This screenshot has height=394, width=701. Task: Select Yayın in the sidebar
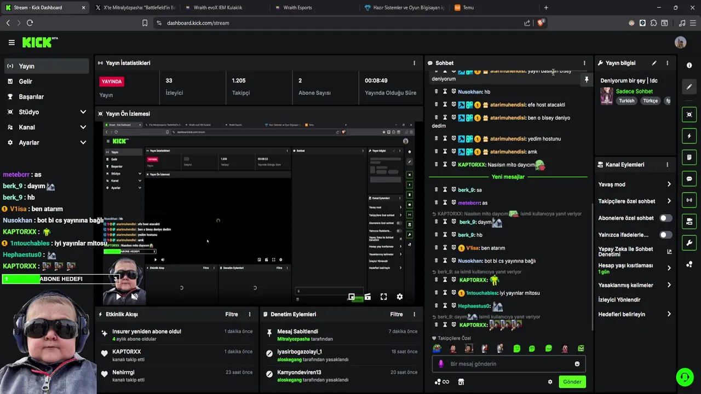(46, 66)
